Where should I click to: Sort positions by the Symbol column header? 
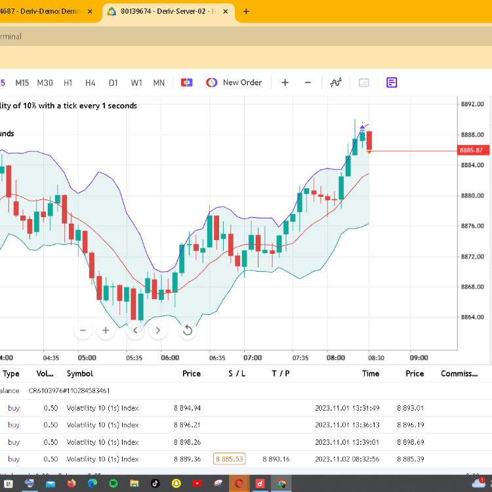80,373
